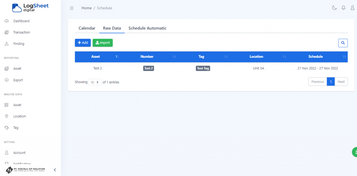
Task: Switch to dark mode moon icon
Action: coord(334,8)
